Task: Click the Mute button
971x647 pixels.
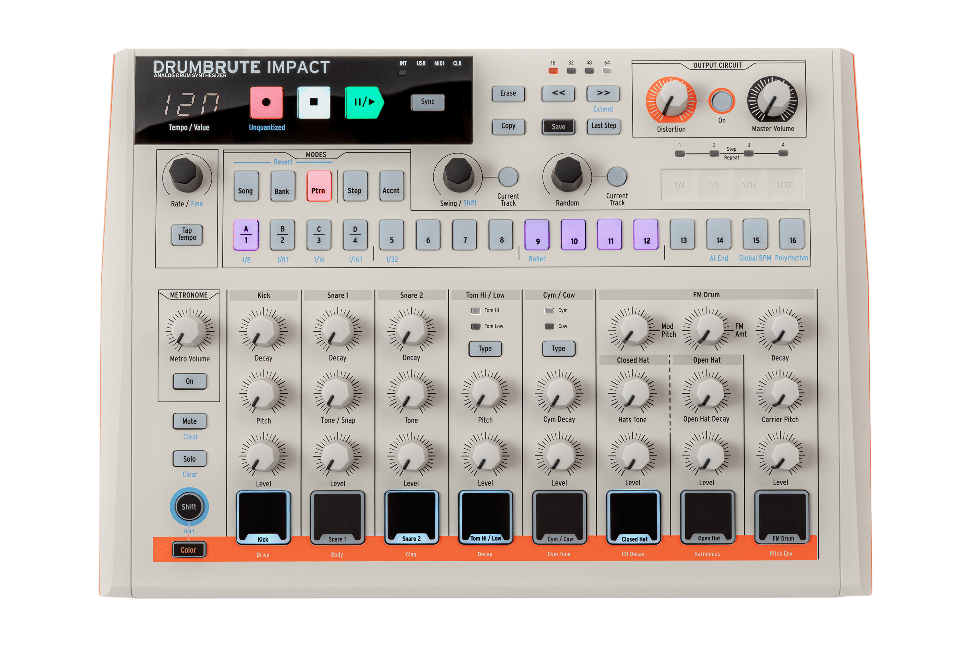Action: click(189, 421)
